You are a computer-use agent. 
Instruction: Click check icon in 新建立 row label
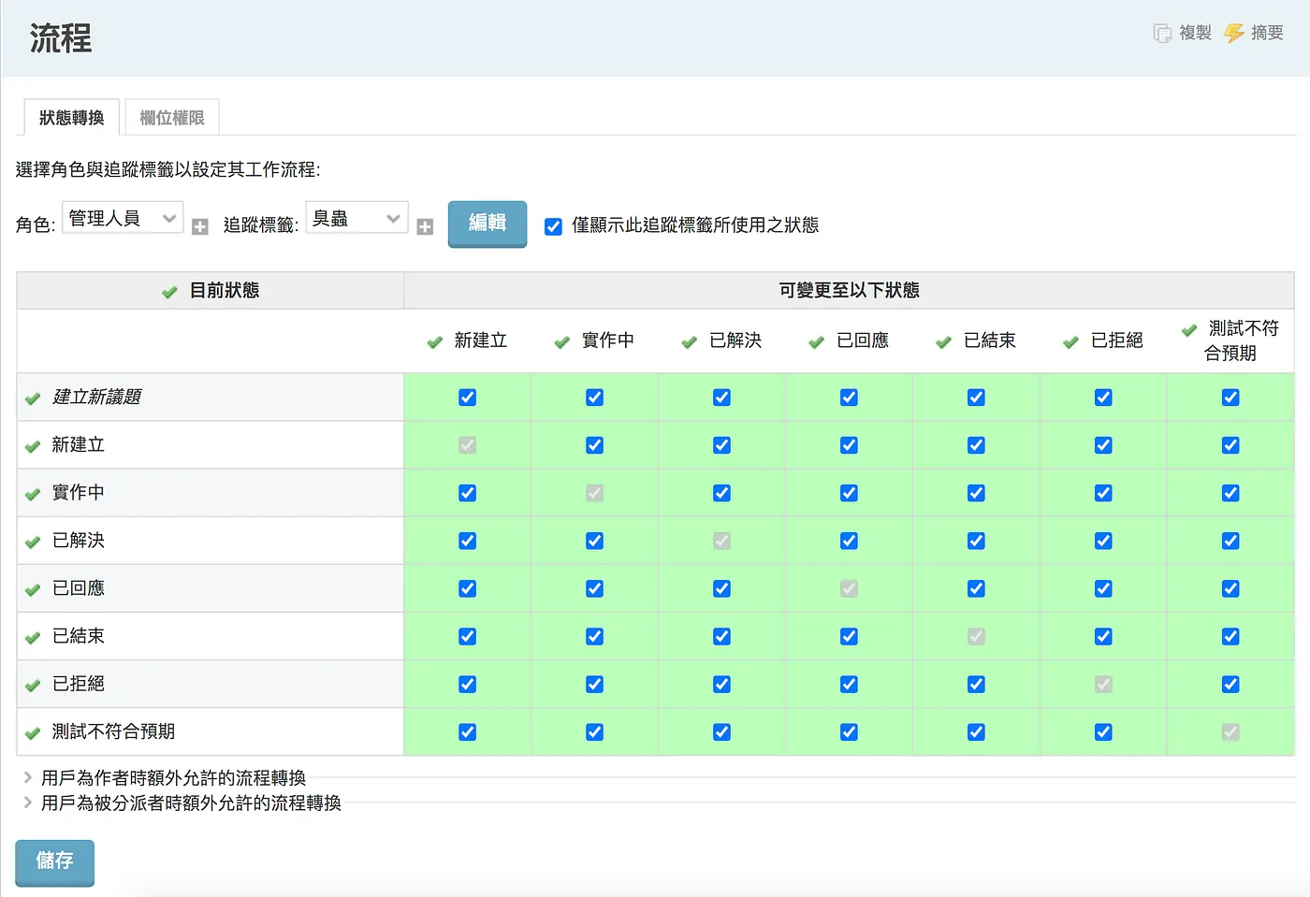click(33, 446)
